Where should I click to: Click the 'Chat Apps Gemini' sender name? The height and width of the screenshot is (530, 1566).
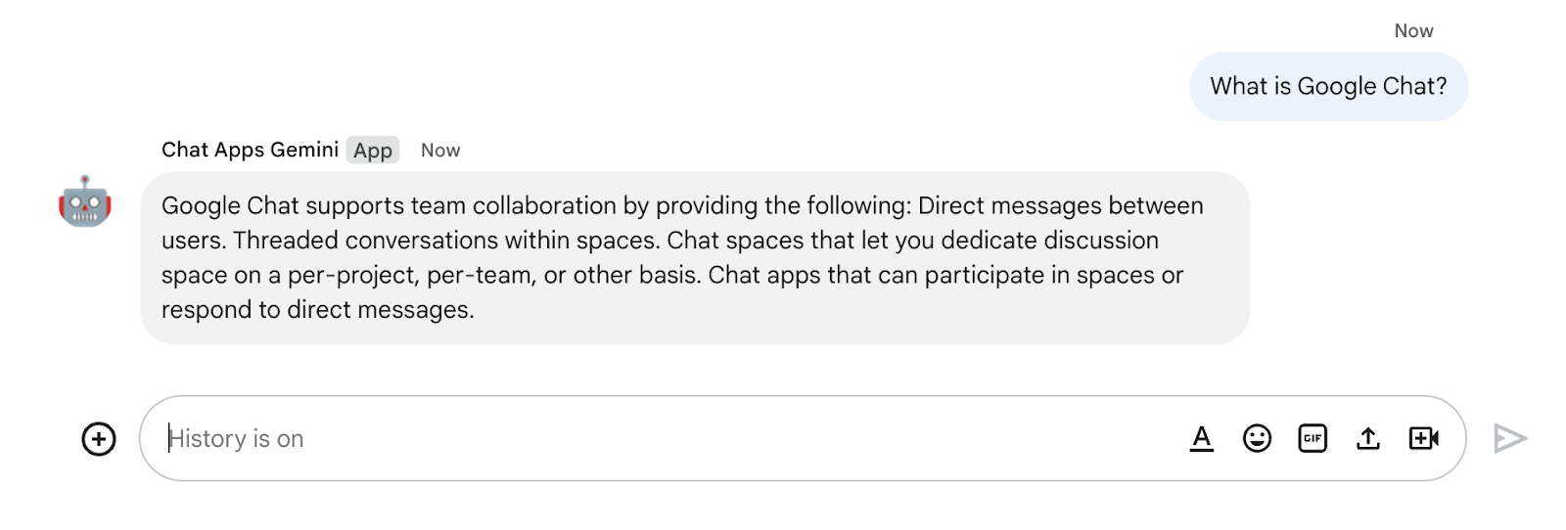click(x=250, y=150)
